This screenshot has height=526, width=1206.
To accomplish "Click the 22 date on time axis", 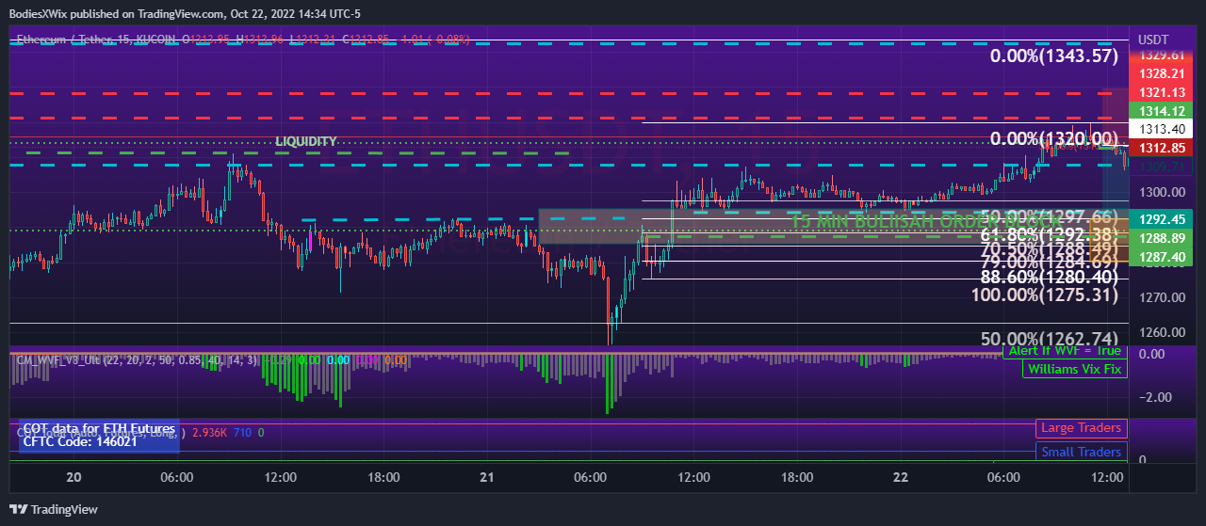I will 900,478.
